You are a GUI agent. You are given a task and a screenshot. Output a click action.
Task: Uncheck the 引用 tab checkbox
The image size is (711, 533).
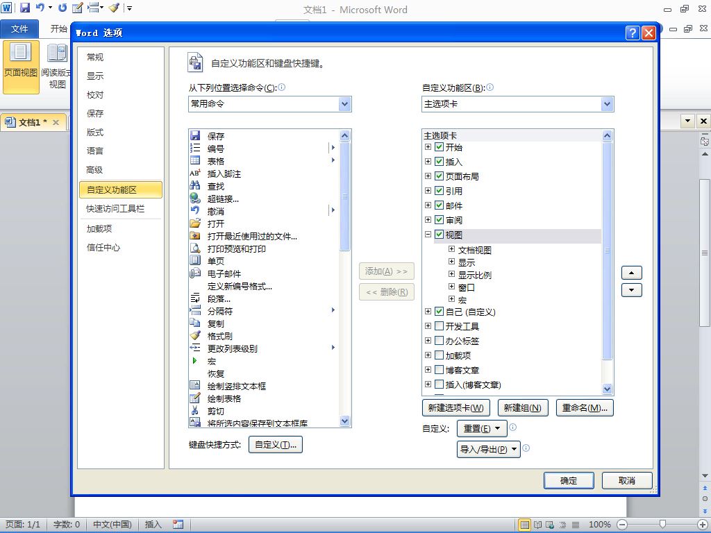[439, 190]
